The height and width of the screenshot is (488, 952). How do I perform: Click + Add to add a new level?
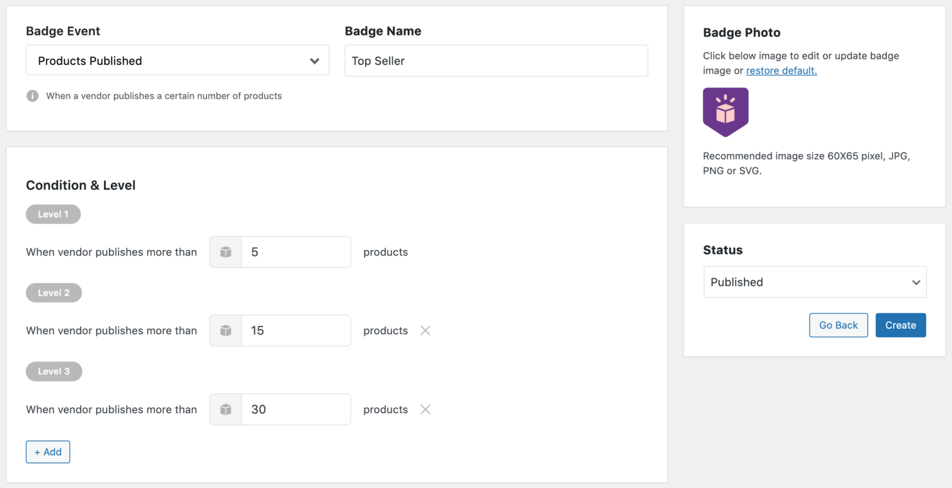(x=48, y=451)
